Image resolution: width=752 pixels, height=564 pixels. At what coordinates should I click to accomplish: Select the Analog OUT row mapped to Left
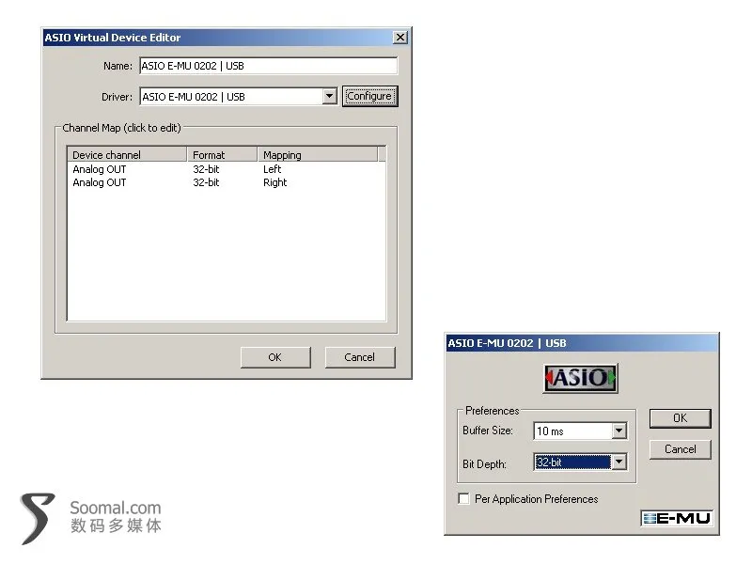pos(226,169)
